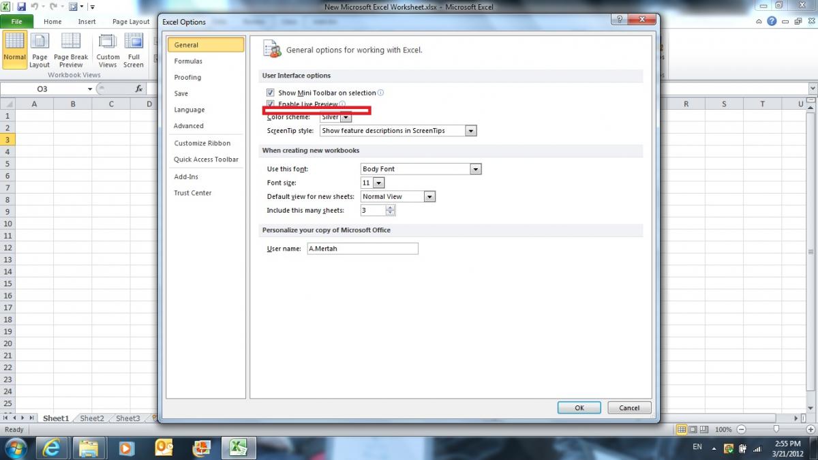Switch to the Insert ribbon tab
The image size is (818, 460).
87,22
